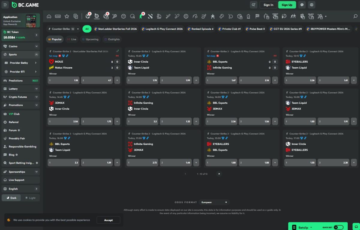360x230 pixels.
Task: Select the basketball sport icon
Action: [x=123, y=16]
